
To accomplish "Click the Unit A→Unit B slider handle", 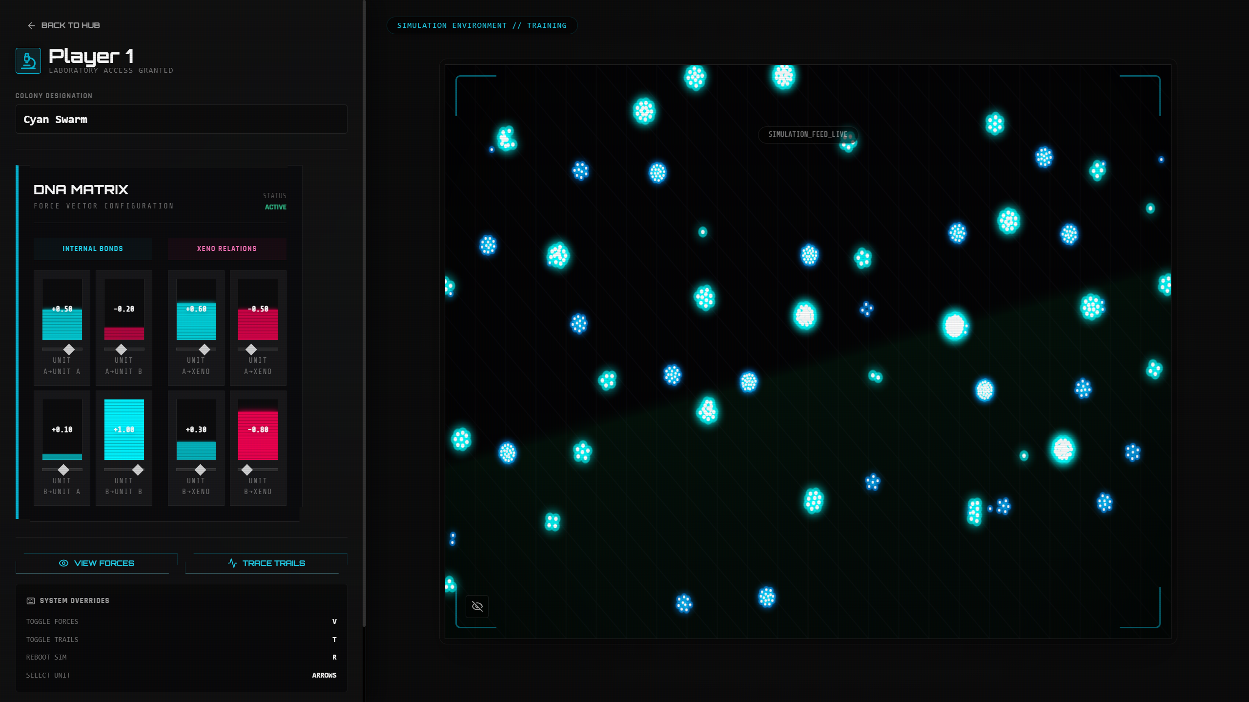I will [x=121, y=349].
